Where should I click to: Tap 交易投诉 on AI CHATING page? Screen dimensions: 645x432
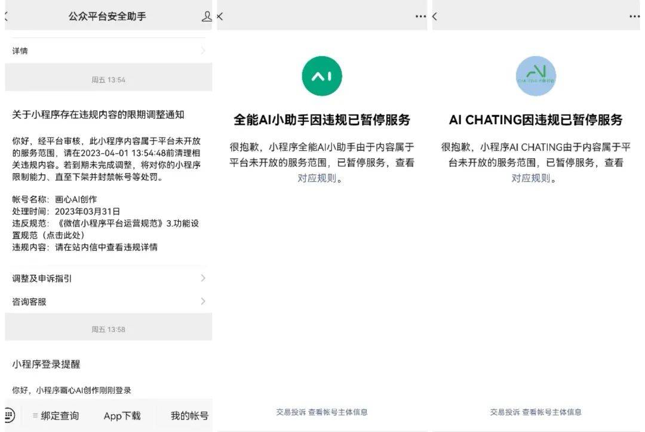pos(505,412)
